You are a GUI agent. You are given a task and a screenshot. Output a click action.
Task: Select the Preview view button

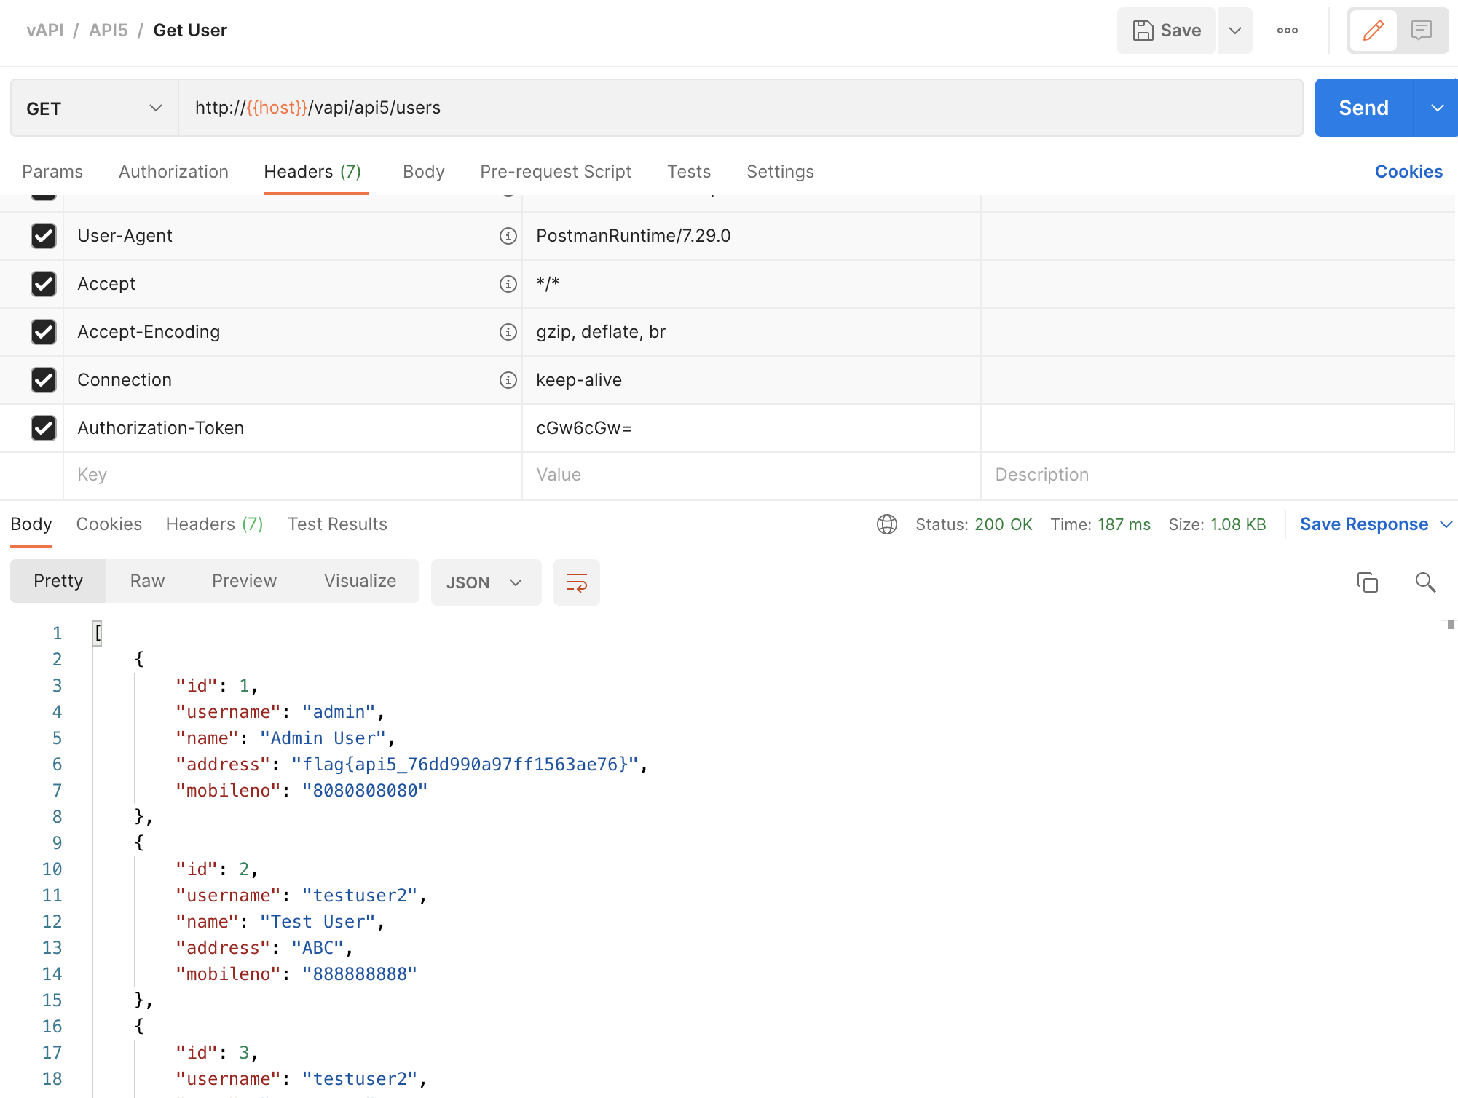(244, 581)
